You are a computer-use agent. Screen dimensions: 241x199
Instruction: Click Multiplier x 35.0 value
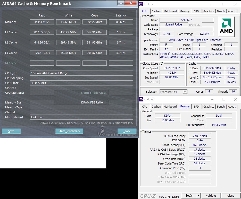coord(172,73)
